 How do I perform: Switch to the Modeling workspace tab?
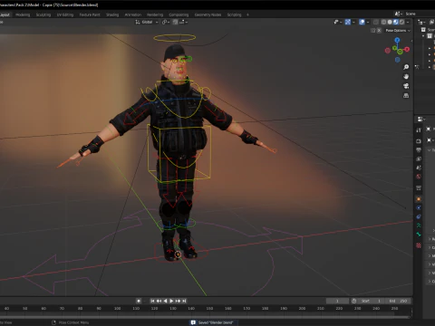[23, 14]
